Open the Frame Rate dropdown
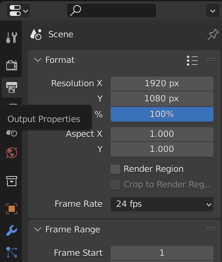 (x=162, y=204)
